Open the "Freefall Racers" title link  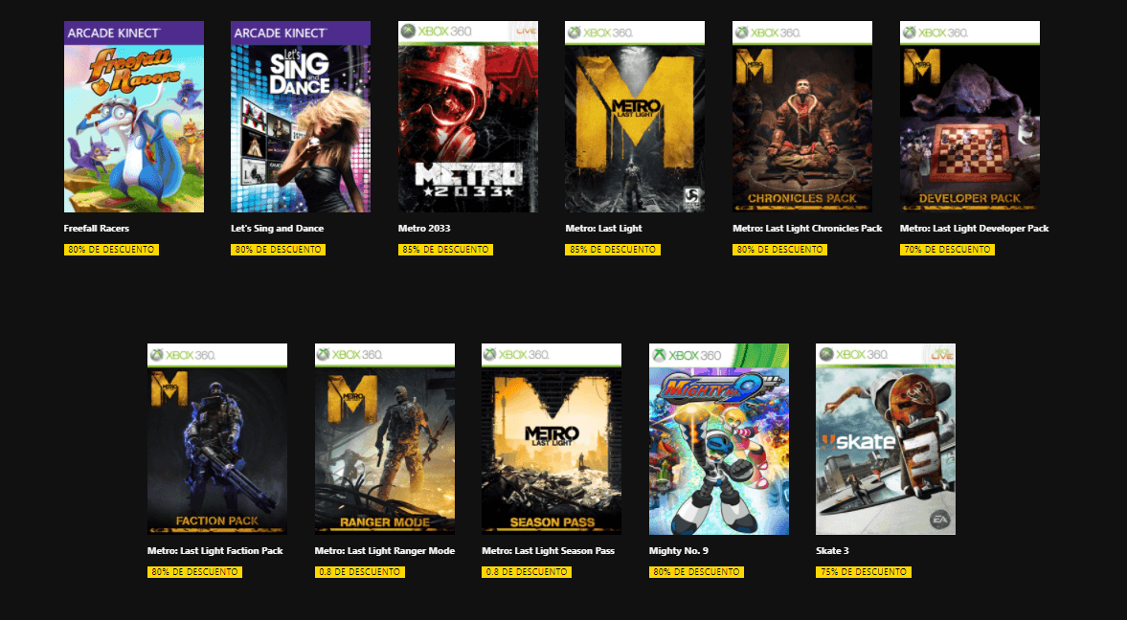click(97, 229)
